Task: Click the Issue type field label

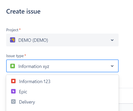Action: click(15, 56)
